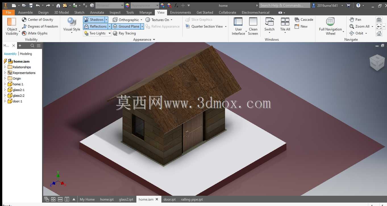The width and height of the screenshot is (387, 206).
Task: Click the ViewCube in the viewport
Action: (x=377, y=63)
